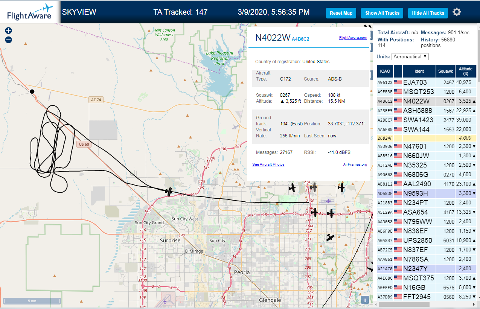Select N660JW in aircraft list
Image resolution: width=480 pixels, height=309 pixels.
pos(427,155)
